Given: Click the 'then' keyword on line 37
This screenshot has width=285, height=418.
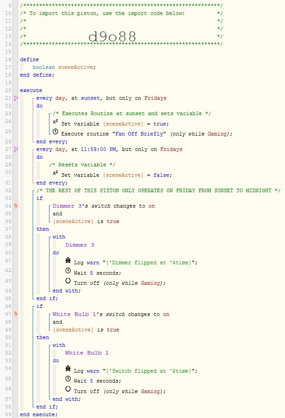Looking at the screenshot, I should pos(43,229).
